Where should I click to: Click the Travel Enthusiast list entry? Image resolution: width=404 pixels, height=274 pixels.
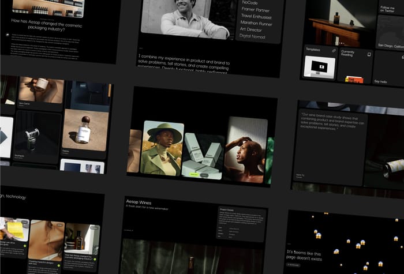tap(256, 17)
